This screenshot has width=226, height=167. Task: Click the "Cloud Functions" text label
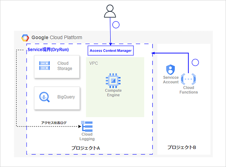click(189, 90)
